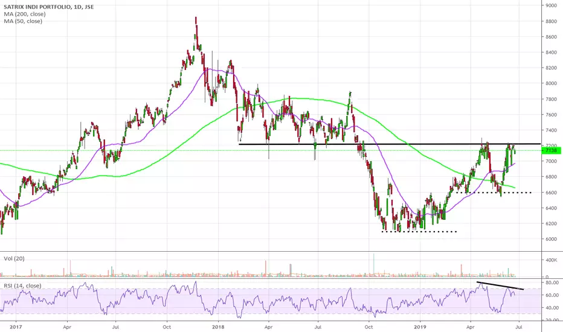Select the dotted support line near 6100

point(419,232)
